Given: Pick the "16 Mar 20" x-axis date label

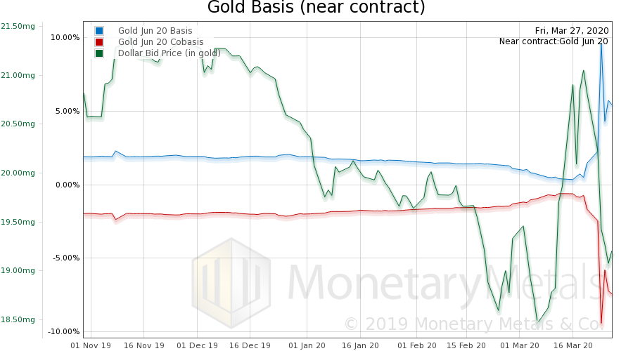Looking at the screenshot, I should [577, 345].
